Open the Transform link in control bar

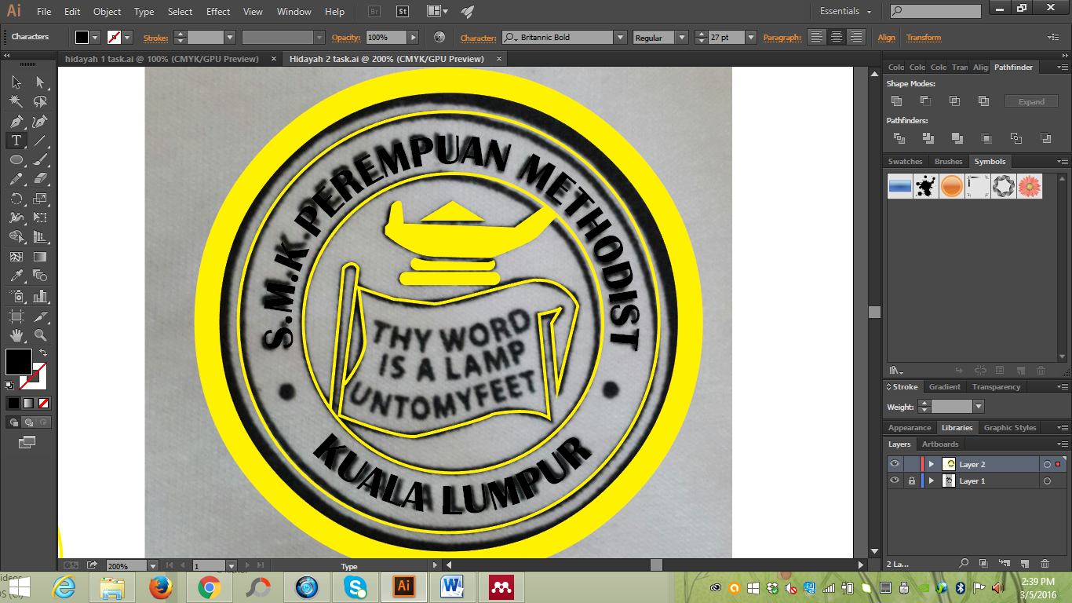click(x=923, y=38)
